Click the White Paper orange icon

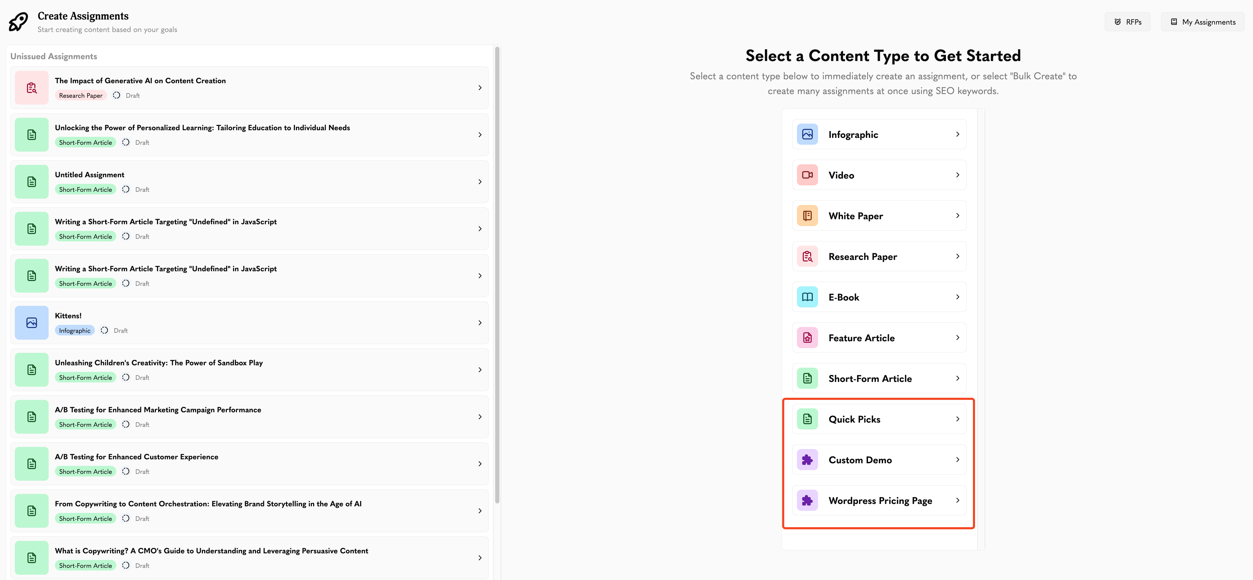click(x=807, y=216)
